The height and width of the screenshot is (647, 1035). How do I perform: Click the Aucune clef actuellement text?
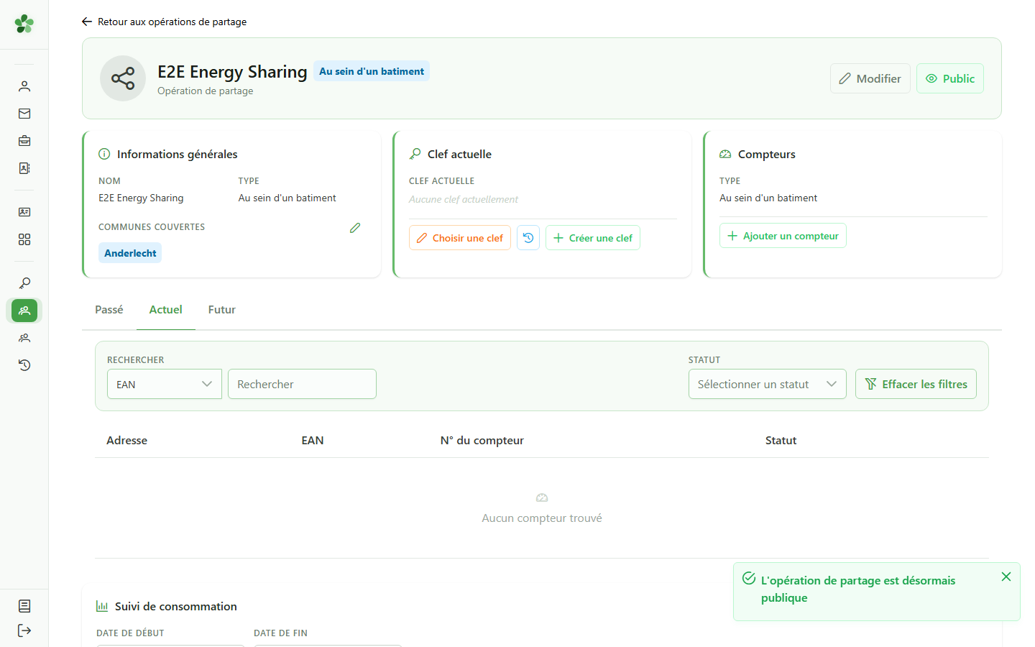coord(464,199)
